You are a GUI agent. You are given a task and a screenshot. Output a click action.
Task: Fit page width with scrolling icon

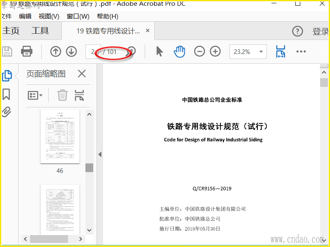(x=280, y=51)
